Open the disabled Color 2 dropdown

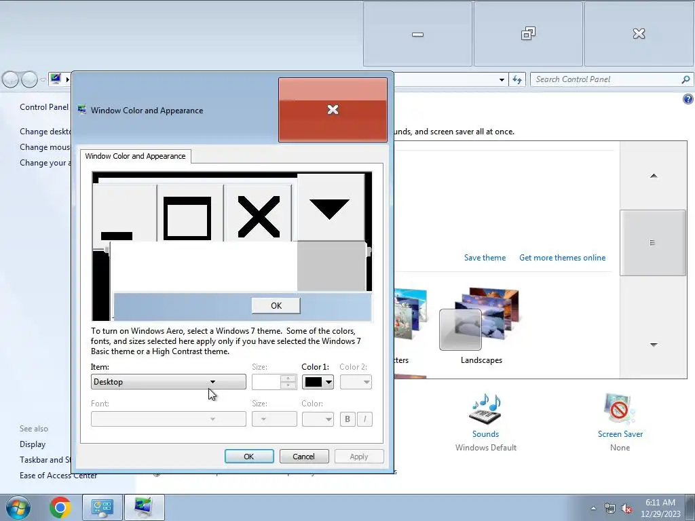tap(356, 382)
